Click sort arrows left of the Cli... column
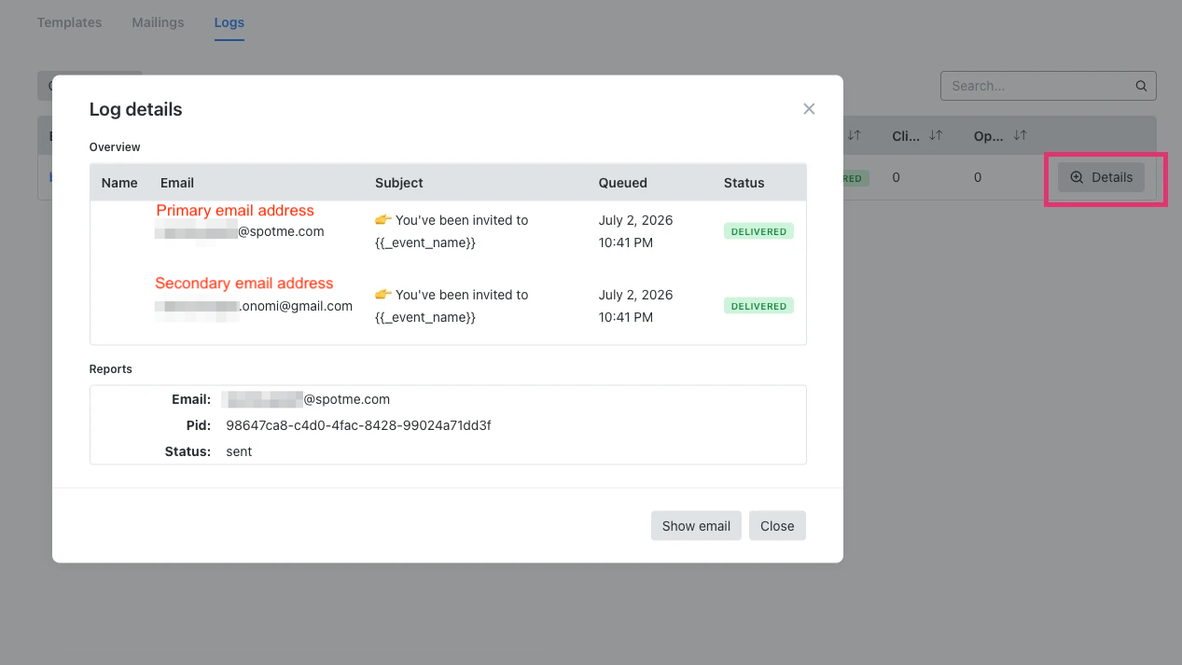Screen dimensions: 1182x665 [x=854, y=136]
